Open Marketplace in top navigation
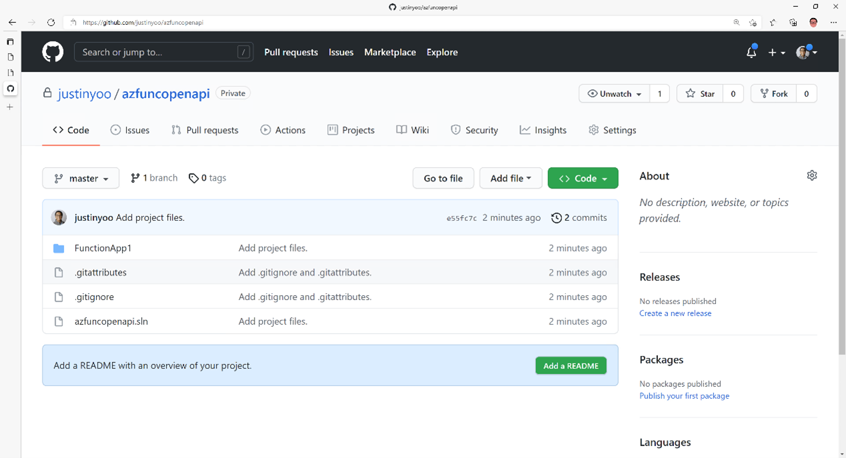 coord(390,52)
